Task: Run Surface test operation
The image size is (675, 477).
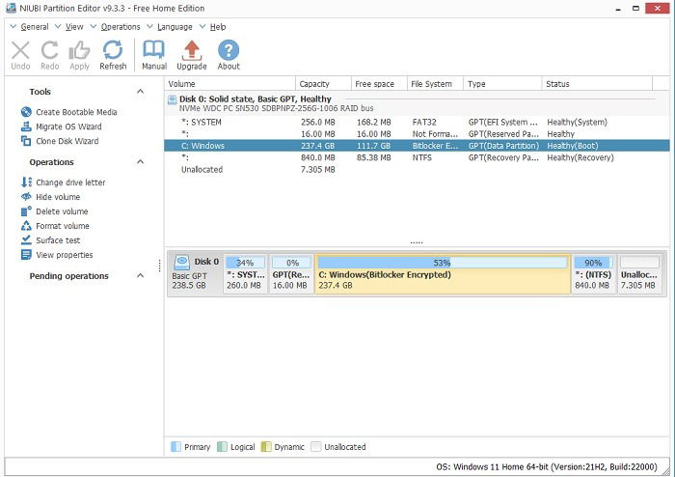Action: click(58, 240)
